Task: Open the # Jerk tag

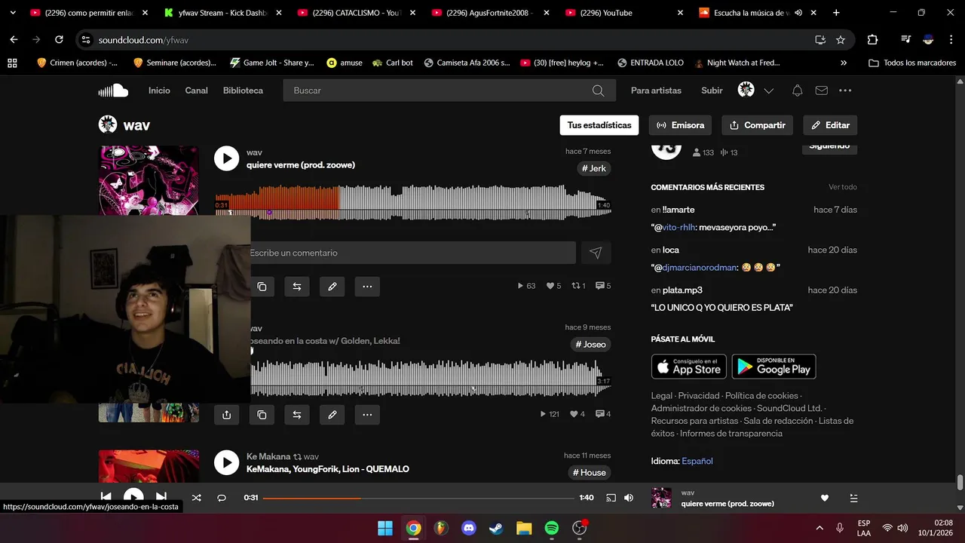Action: [593, 168]
